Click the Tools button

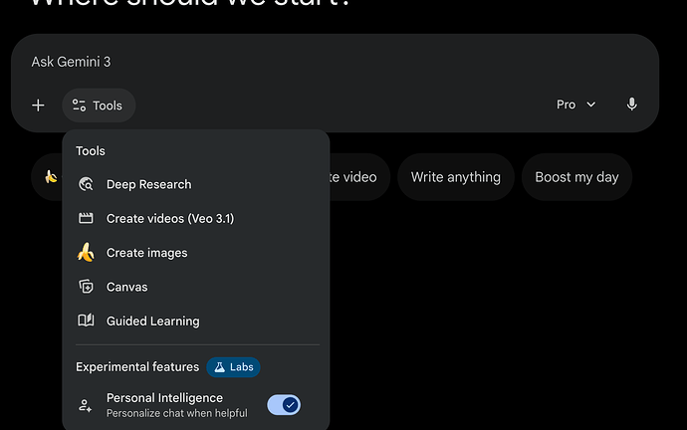pos(99,106)
